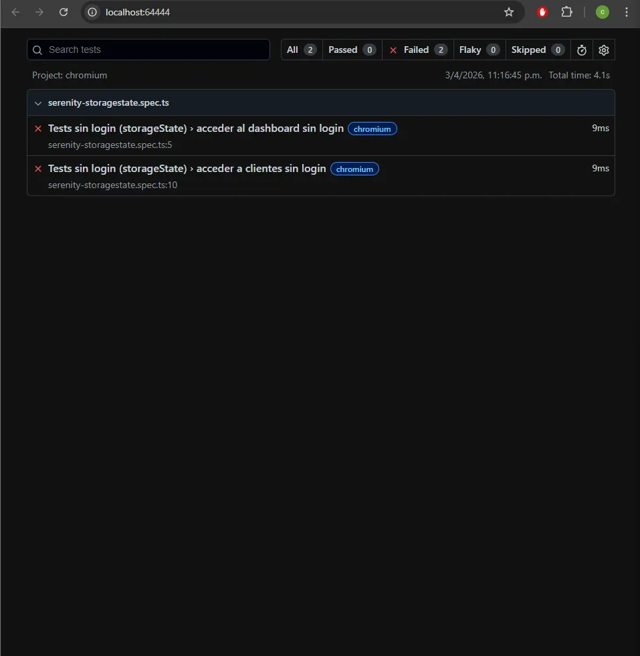This screenshot has width=640, height=656.
Task: Select the Flaky filter tab
Action: click(x=471, y=50)
